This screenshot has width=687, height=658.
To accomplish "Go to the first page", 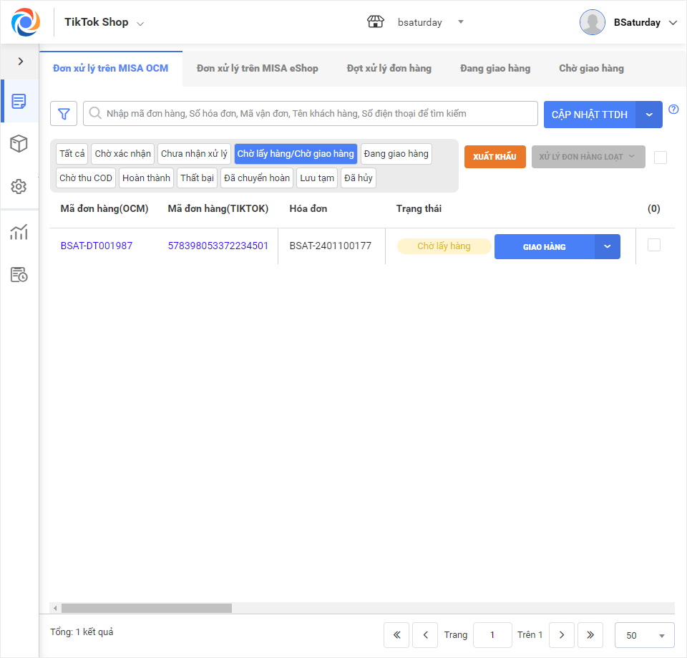I will [x=396, y=635].
